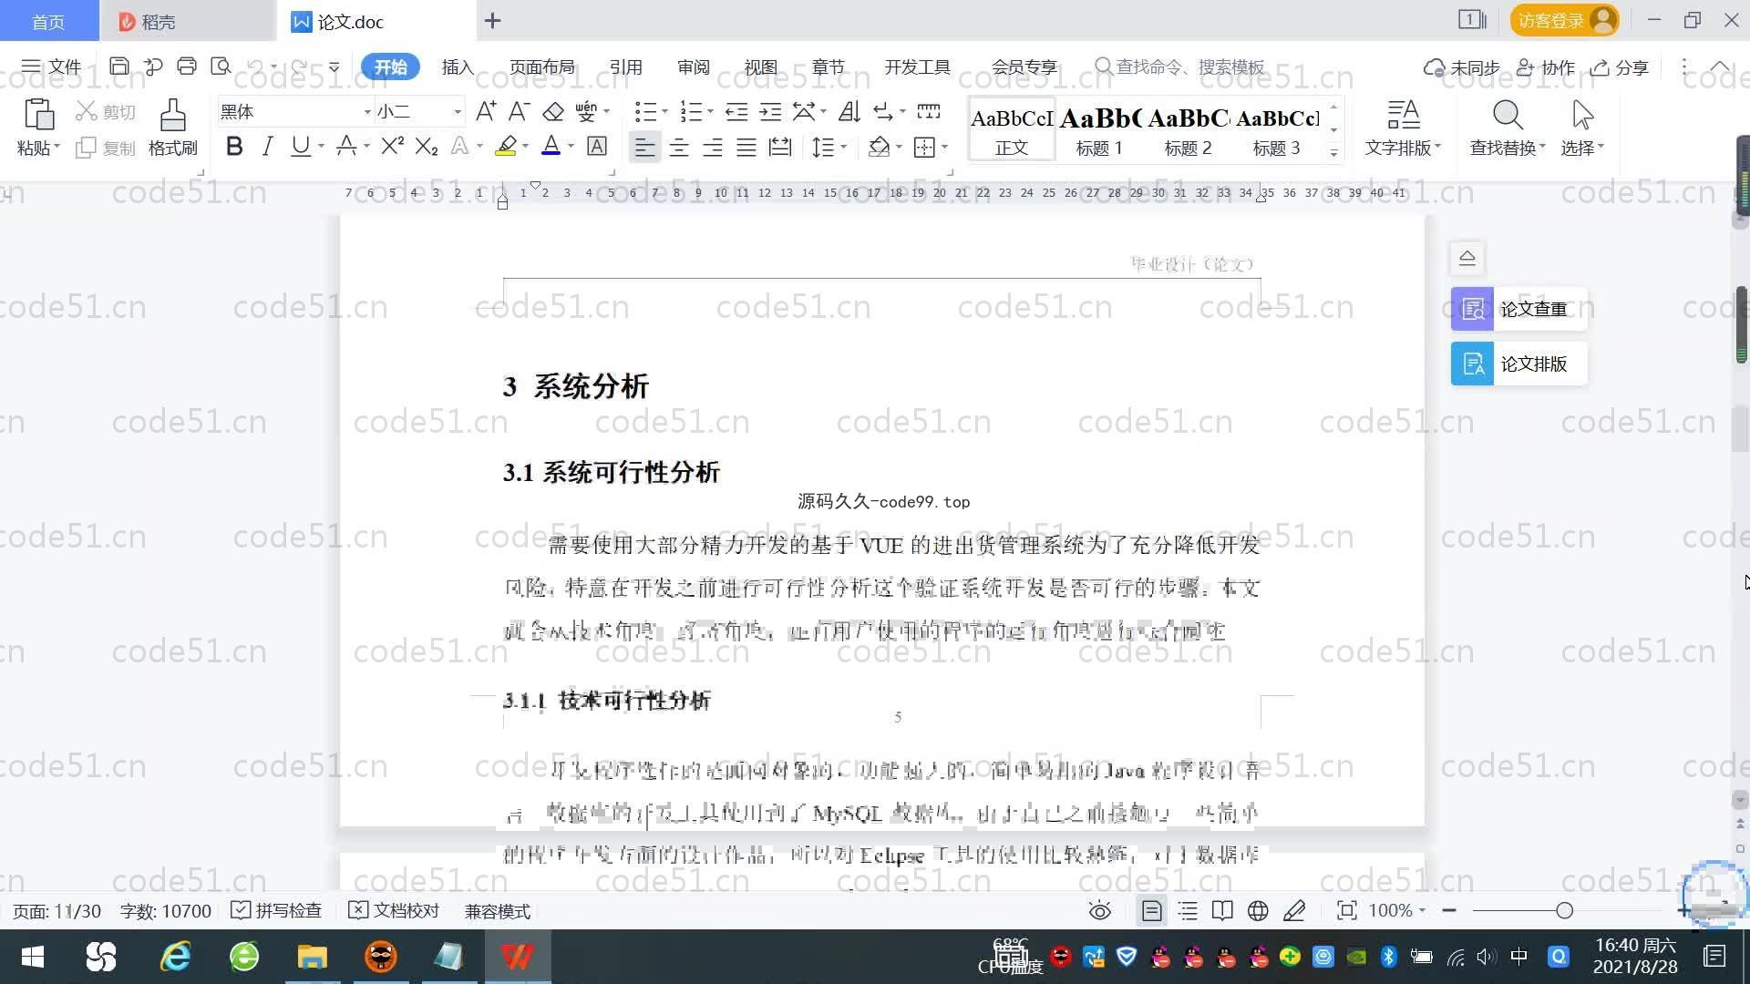Expand line spacing options
Screen dimensions: 1750x984
click(x=844, y=147)
